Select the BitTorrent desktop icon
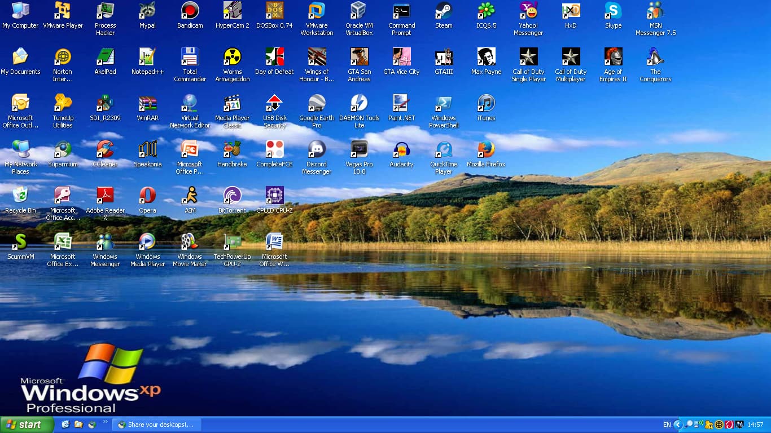771x433 pixels. 232,196
